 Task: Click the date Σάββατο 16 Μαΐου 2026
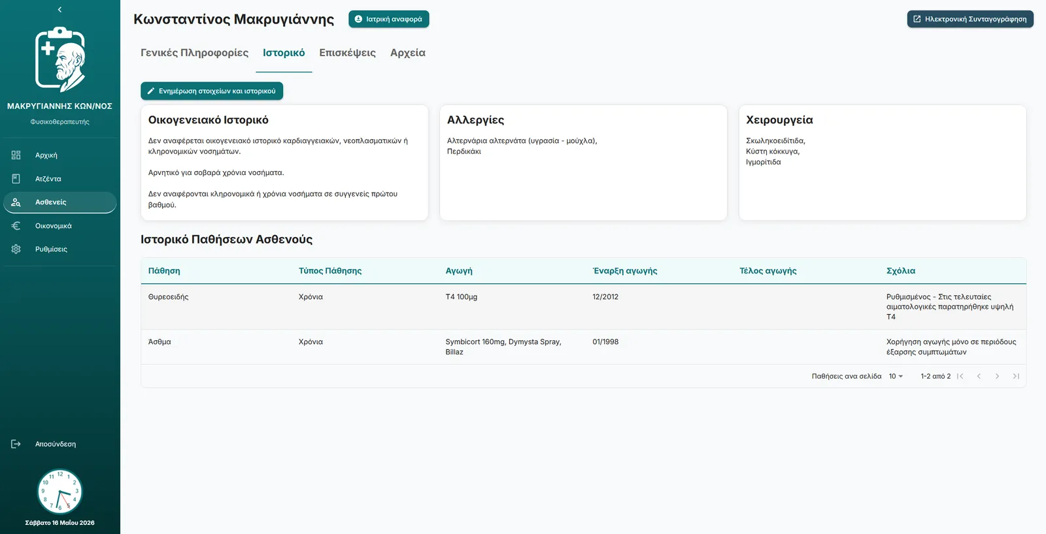(59, 523)
